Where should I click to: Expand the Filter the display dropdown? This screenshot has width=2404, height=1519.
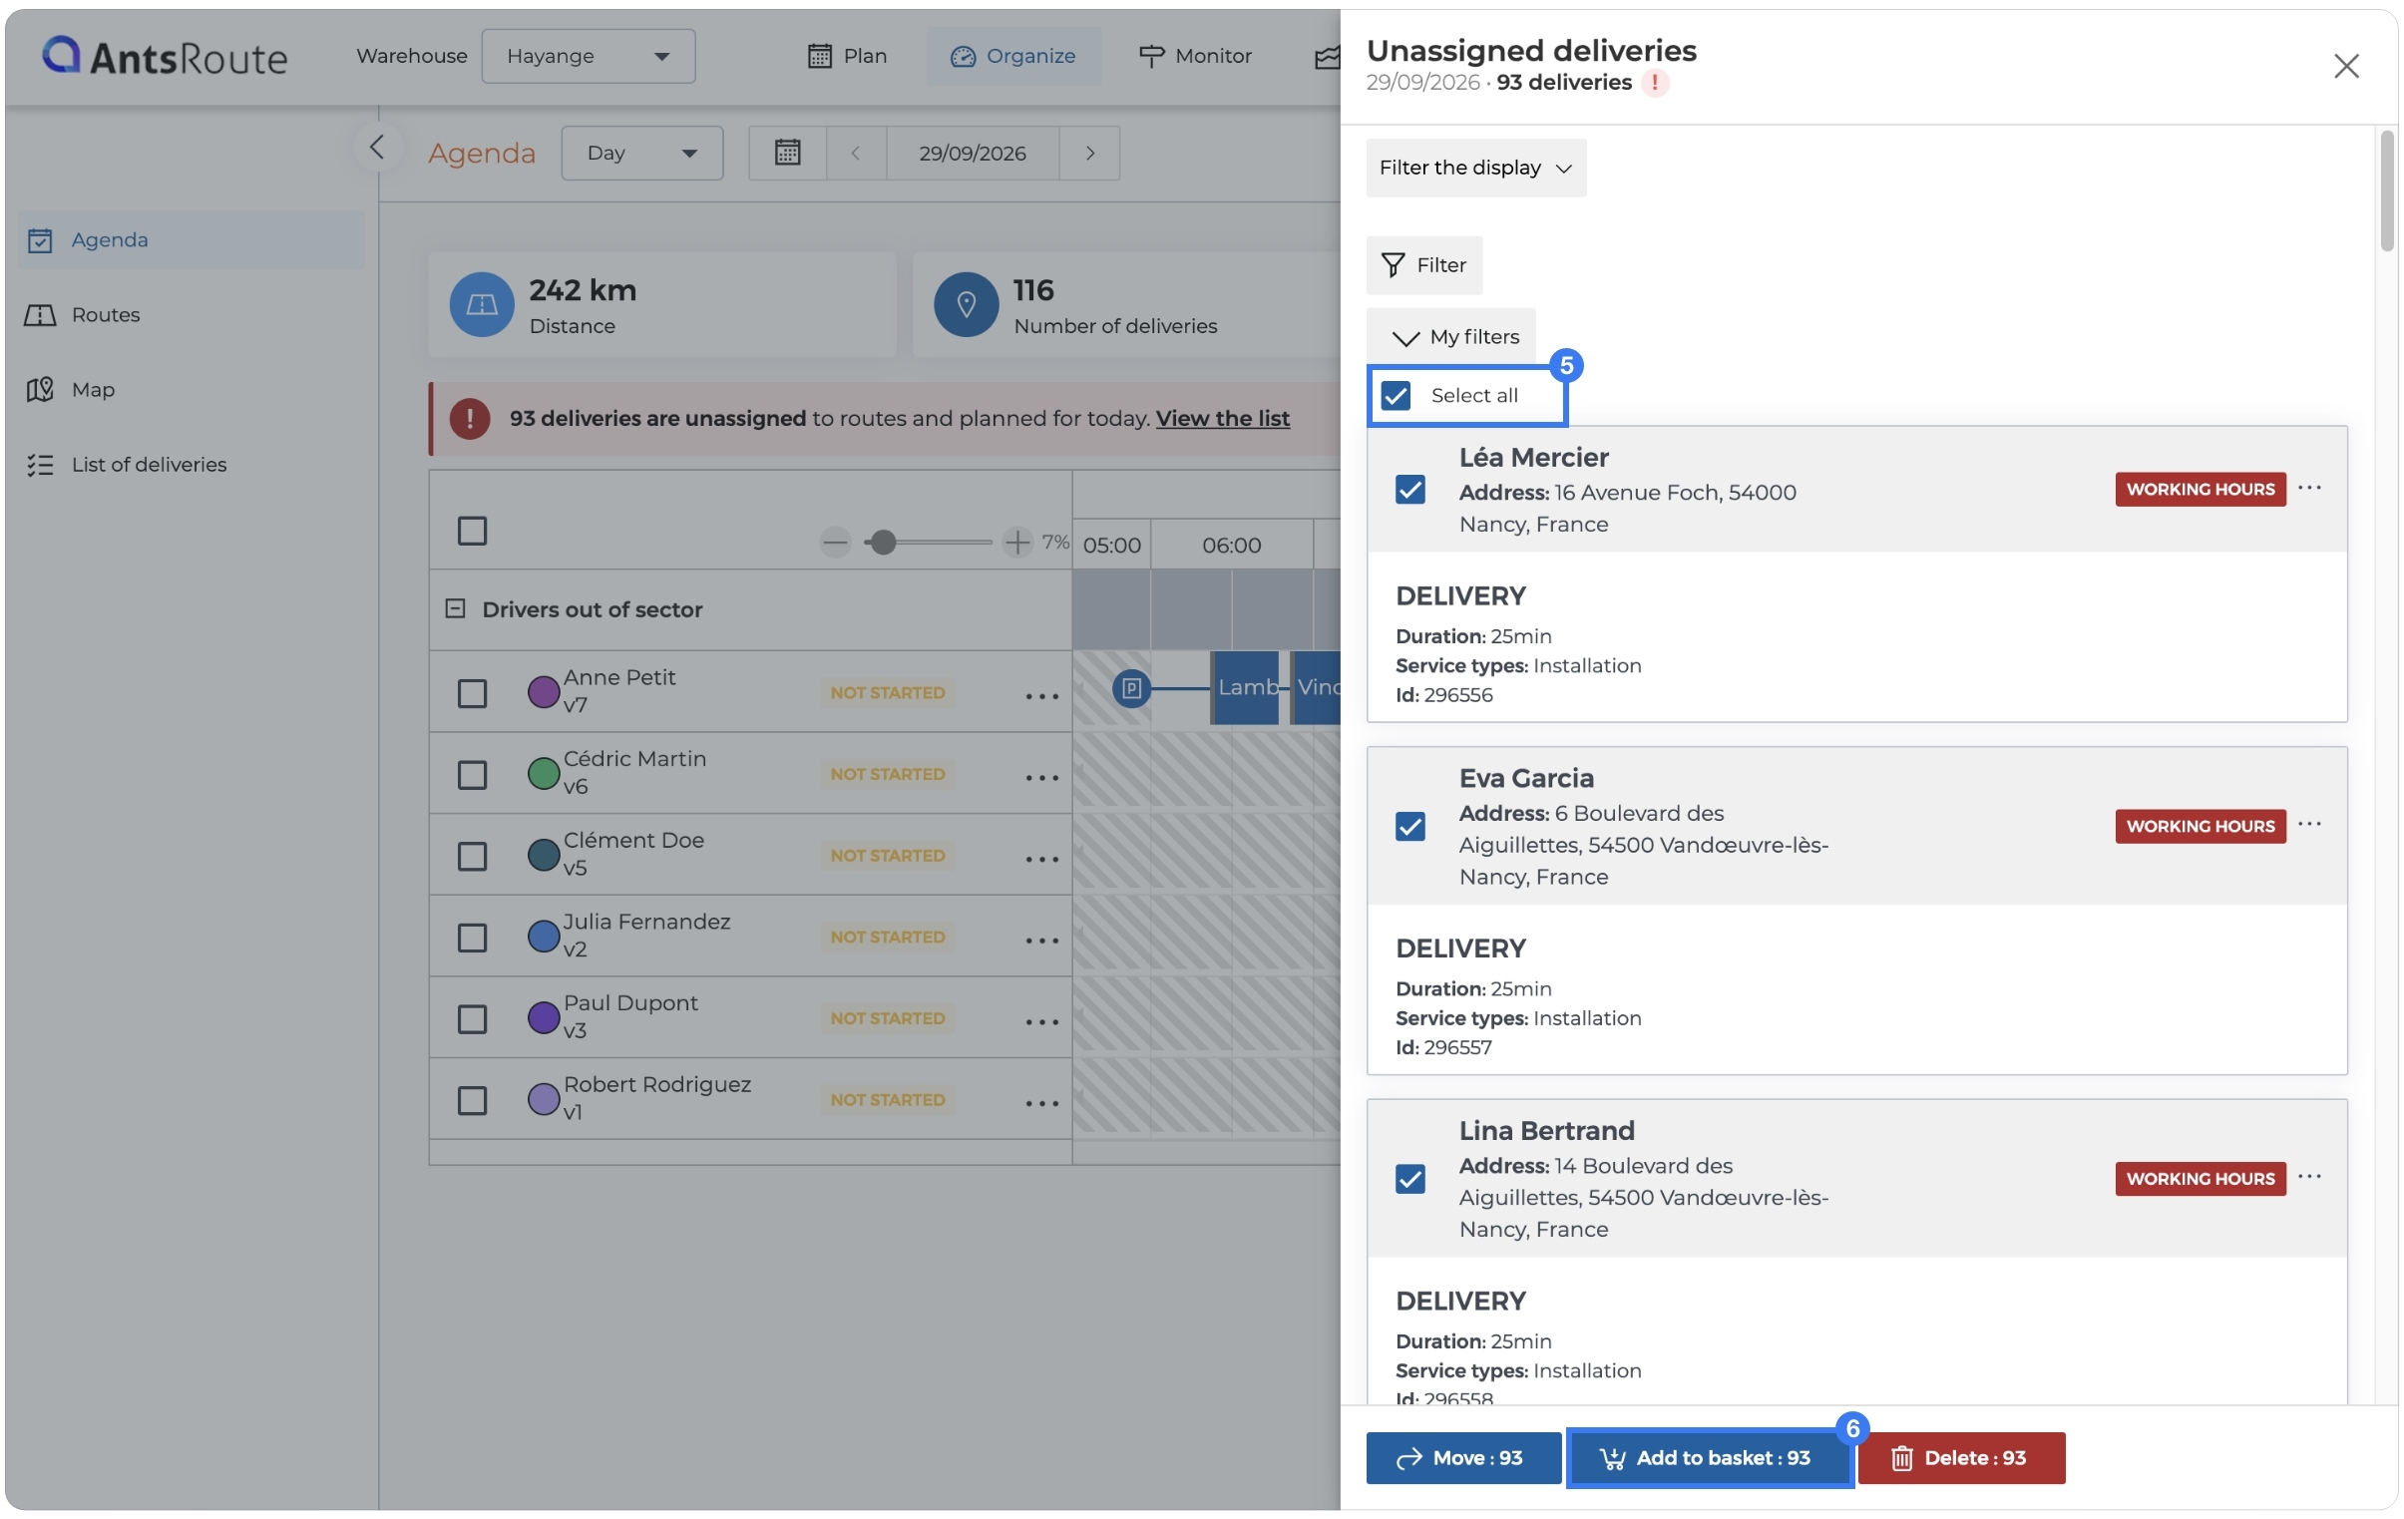[x=1474, y=168]
